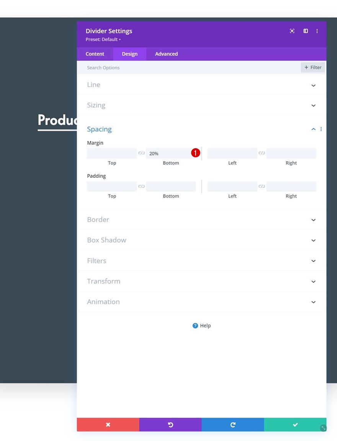Image resolution: width=337 pixels, height=441 pixels.
Task: Toggle link between margin Left and Right
Action: [262, 153]
